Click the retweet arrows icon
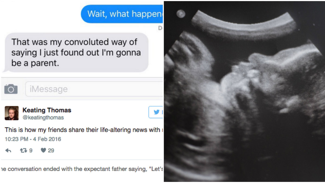The width and height of the screenshot is (325, 183). 23,150
